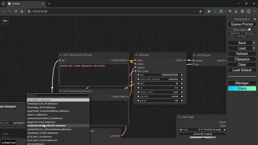The image size is (258, 145).
Task: Reload the browser page
Action: point(16,11)
